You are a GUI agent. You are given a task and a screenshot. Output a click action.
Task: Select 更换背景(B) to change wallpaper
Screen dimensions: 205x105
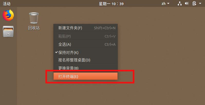(x=86, y=68)
